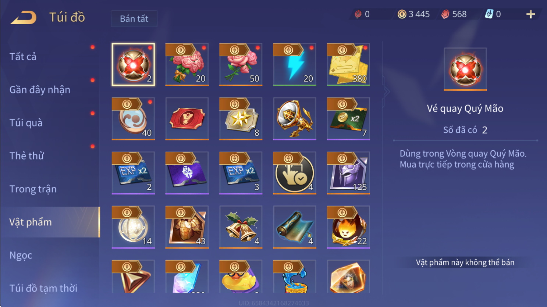Collapse the item detail panel arrow
This screenshot has height=307, width=547.
point(386,92)
